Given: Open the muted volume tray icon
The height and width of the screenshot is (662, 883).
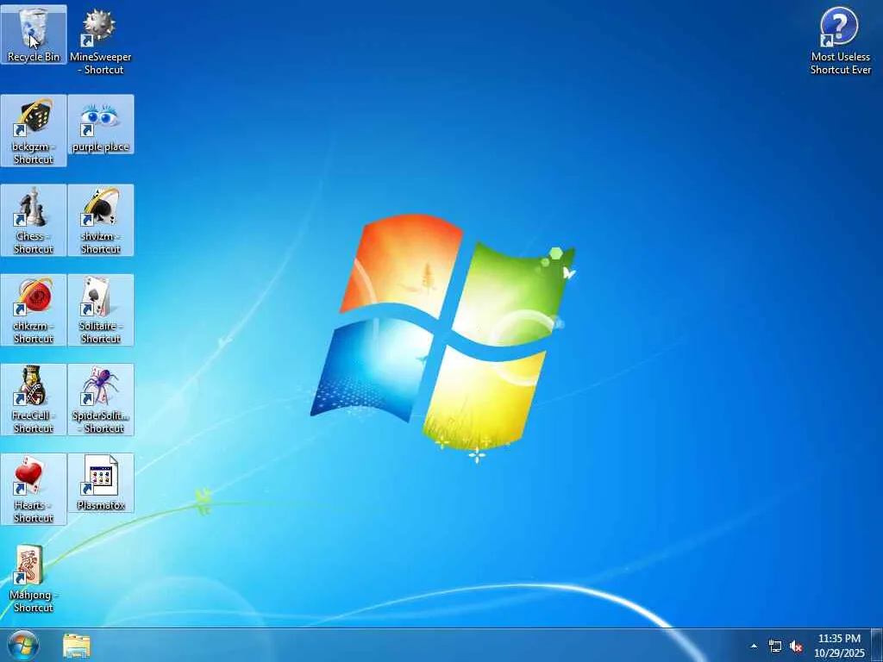Looking at the screenshot, I should (796, 646).
